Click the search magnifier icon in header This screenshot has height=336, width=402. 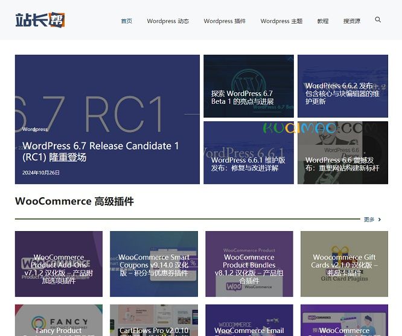tap(378, 20)
